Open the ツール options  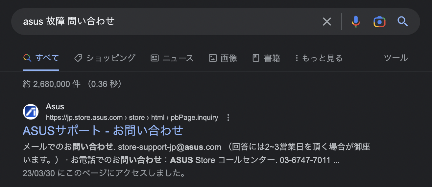point(396,58)
